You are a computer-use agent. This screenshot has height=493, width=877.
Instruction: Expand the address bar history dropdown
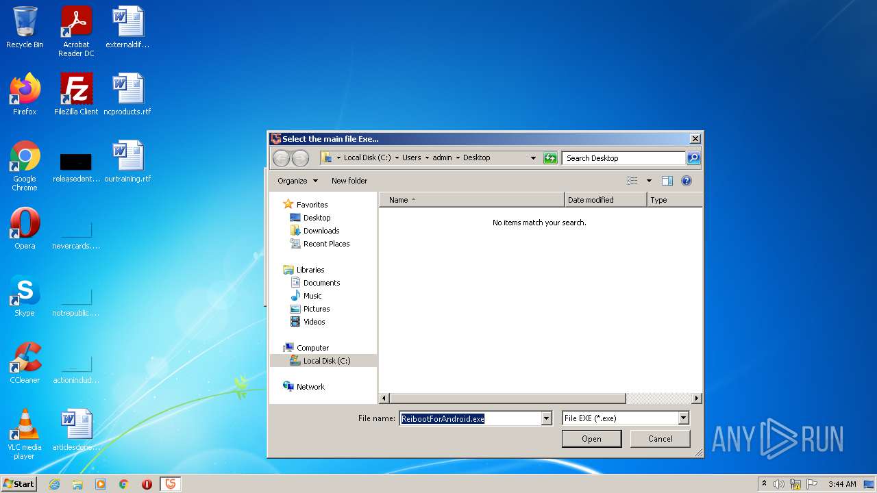pos(533,158)
